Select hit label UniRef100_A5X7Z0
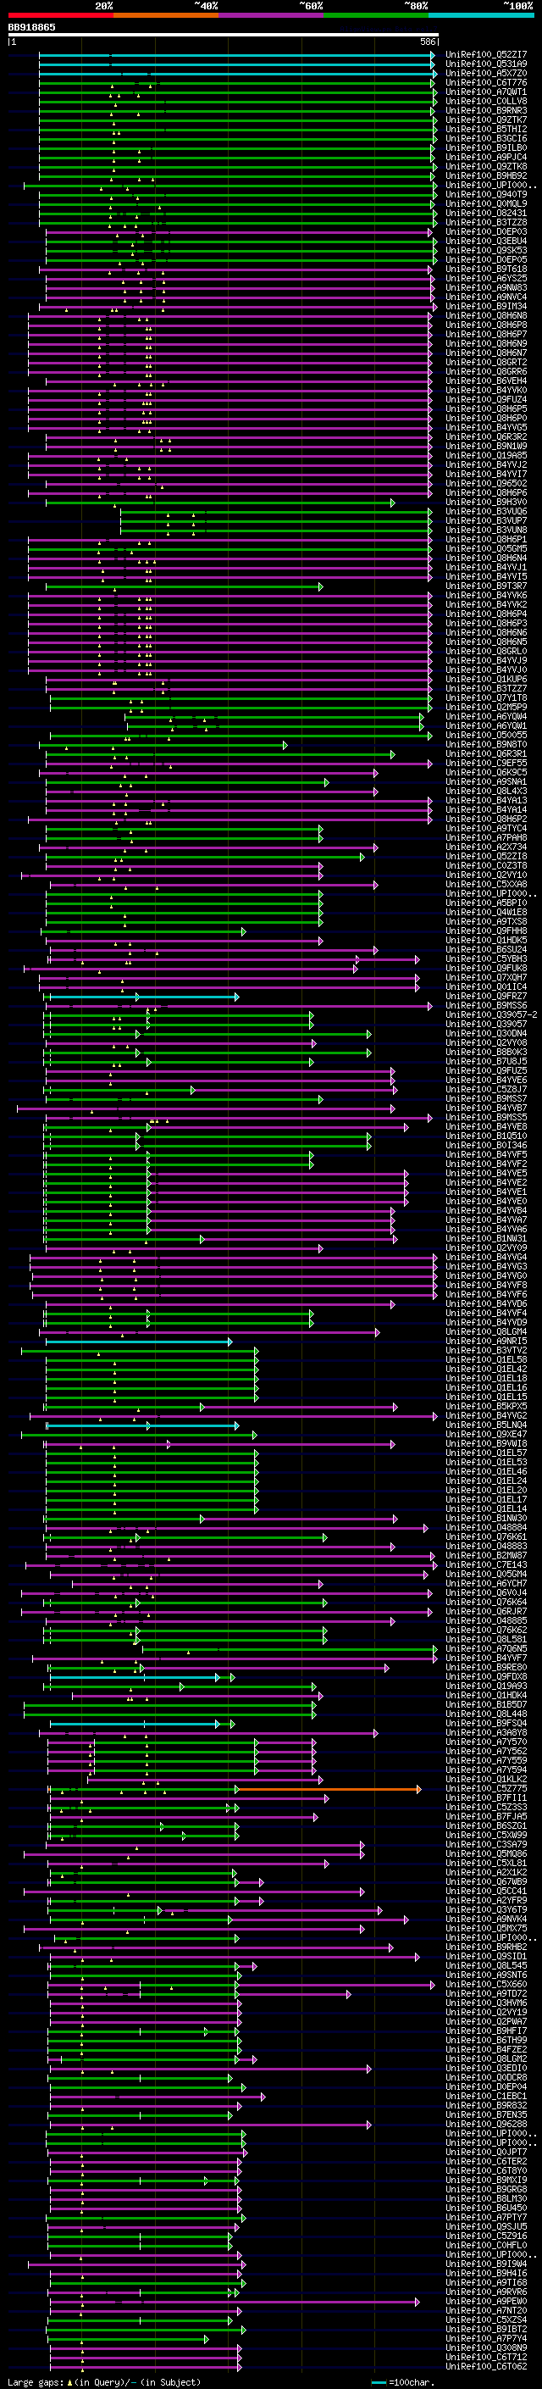The image size is (542, 2389). click(x=485, y=73)
